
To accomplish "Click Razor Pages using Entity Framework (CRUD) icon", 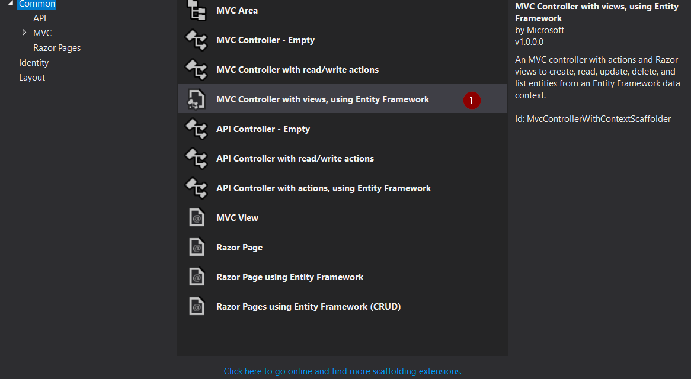I will tap(196, 307).
